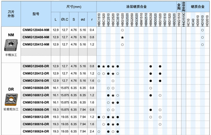This screenshot has width=211, height=135.
Task: Select model CNMG120404-NM
Action: pyautogui.click(x=36, y=30)
